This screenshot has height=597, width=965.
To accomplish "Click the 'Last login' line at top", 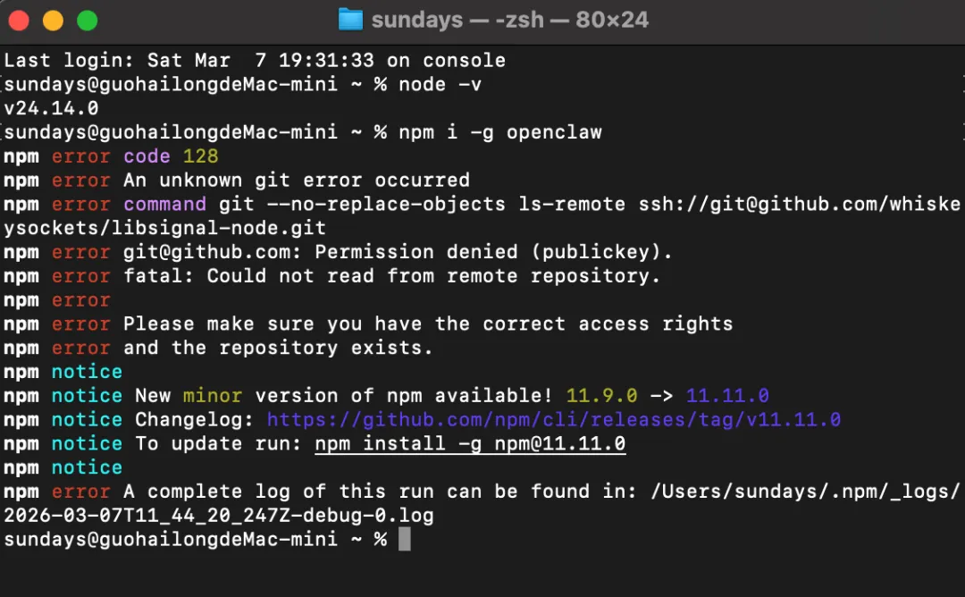I will pos(255,61).
